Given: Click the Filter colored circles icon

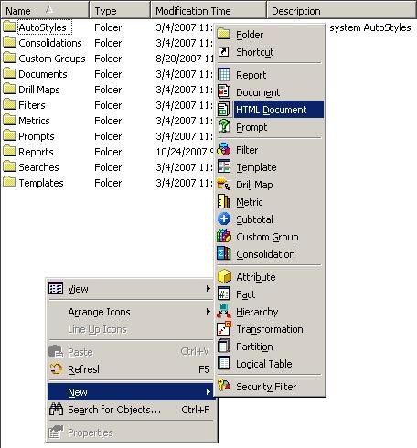Looking at the screenshot, I should (x=224, y=150).
